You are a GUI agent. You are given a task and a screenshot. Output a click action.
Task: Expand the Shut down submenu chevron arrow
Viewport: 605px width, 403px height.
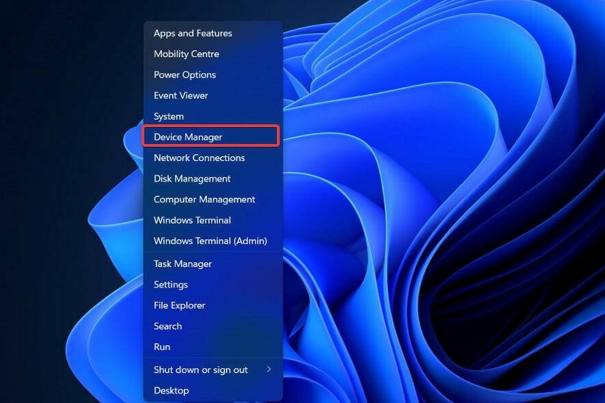(269, 370)
